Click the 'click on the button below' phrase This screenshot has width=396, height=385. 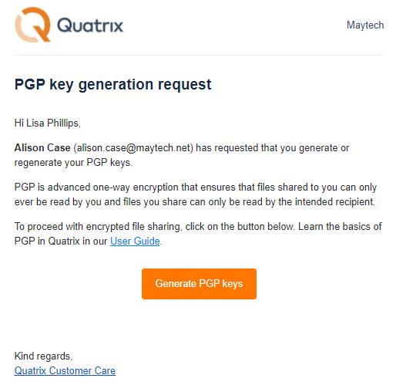click(240, 227)
